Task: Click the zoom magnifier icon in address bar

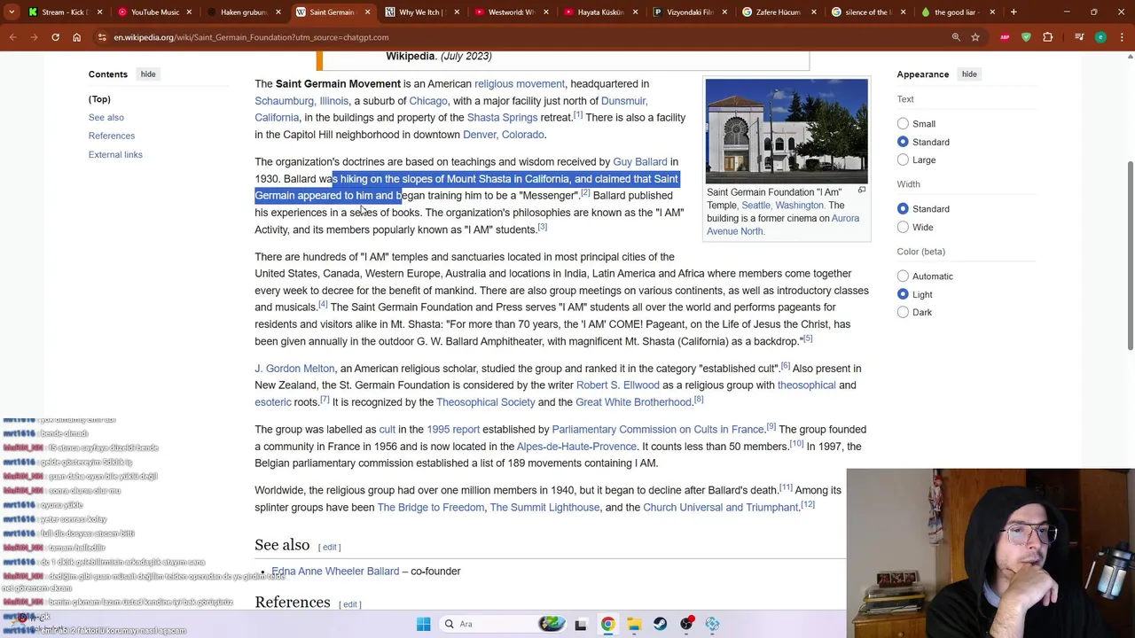Action: point(956,37)
